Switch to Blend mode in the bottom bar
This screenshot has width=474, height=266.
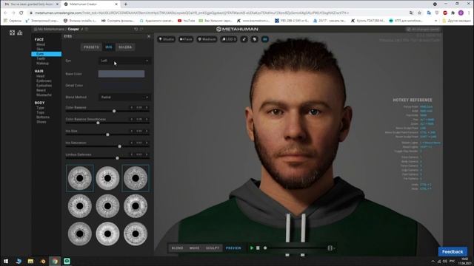(x=178, y=248)
